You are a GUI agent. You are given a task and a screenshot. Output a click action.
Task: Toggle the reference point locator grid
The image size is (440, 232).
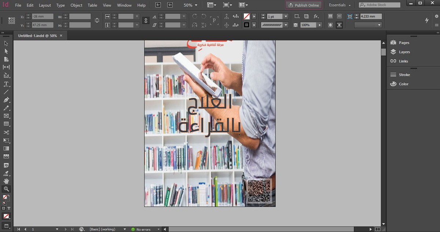pos(12,21)
